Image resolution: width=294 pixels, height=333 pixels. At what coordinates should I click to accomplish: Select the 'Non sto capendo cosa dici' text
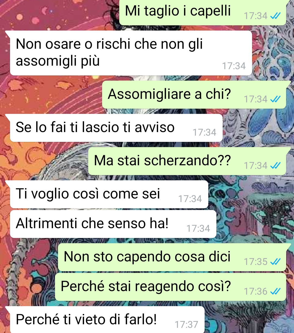(147, 257)
